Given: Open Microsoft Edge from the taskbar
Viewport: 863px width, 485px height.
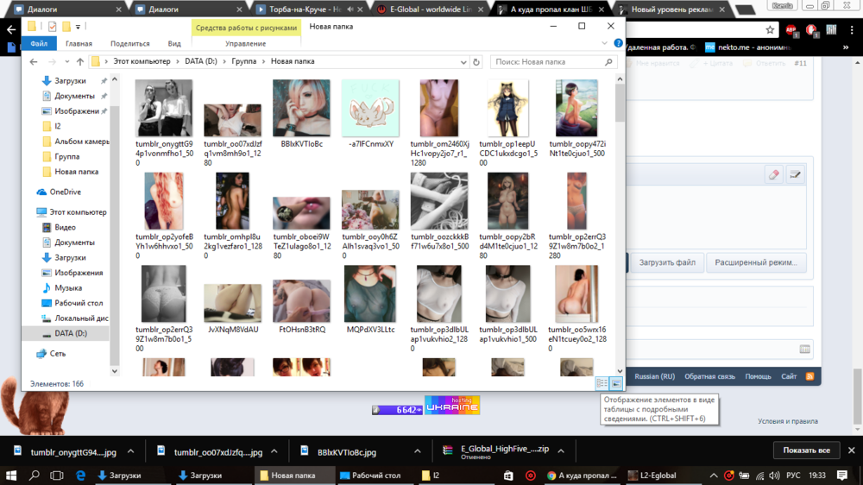Looking at the screenshot, I should click(x=80, y=476).
